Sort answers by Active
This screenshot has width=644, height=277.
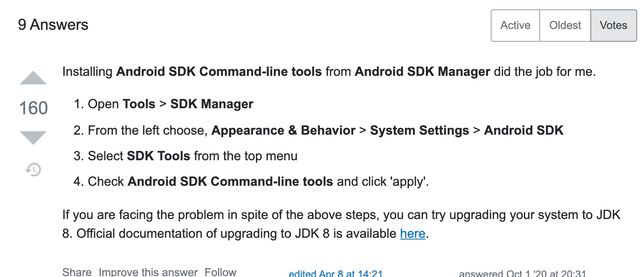click(x=515, y=26)
